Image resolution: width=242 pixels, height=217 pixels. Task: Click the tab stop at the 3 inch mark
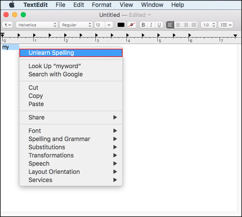pos(97,35)
